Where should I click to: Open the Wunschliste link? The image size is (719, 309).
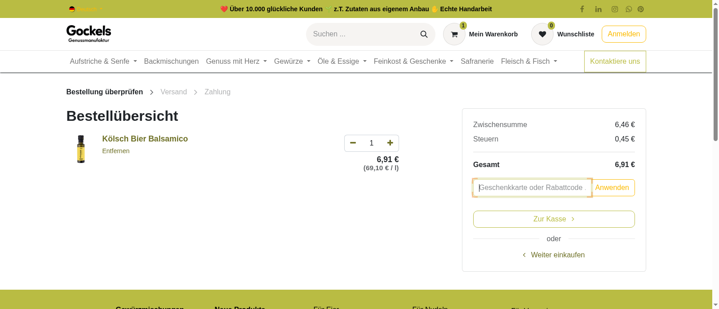point(576,34)
